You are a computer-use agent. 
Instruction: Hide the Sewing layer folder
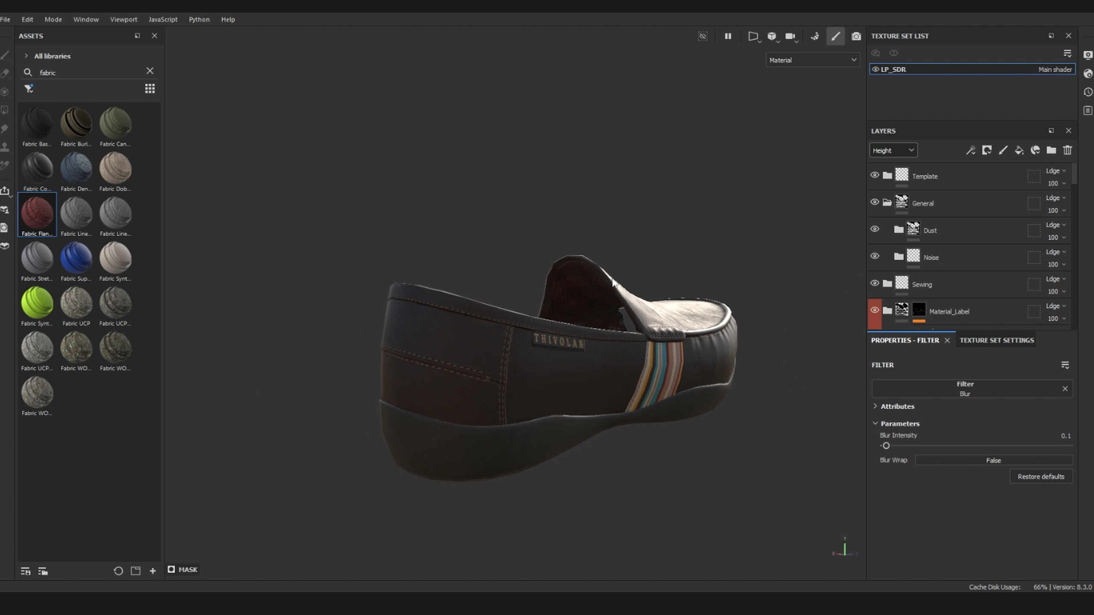tap(875, 283)
